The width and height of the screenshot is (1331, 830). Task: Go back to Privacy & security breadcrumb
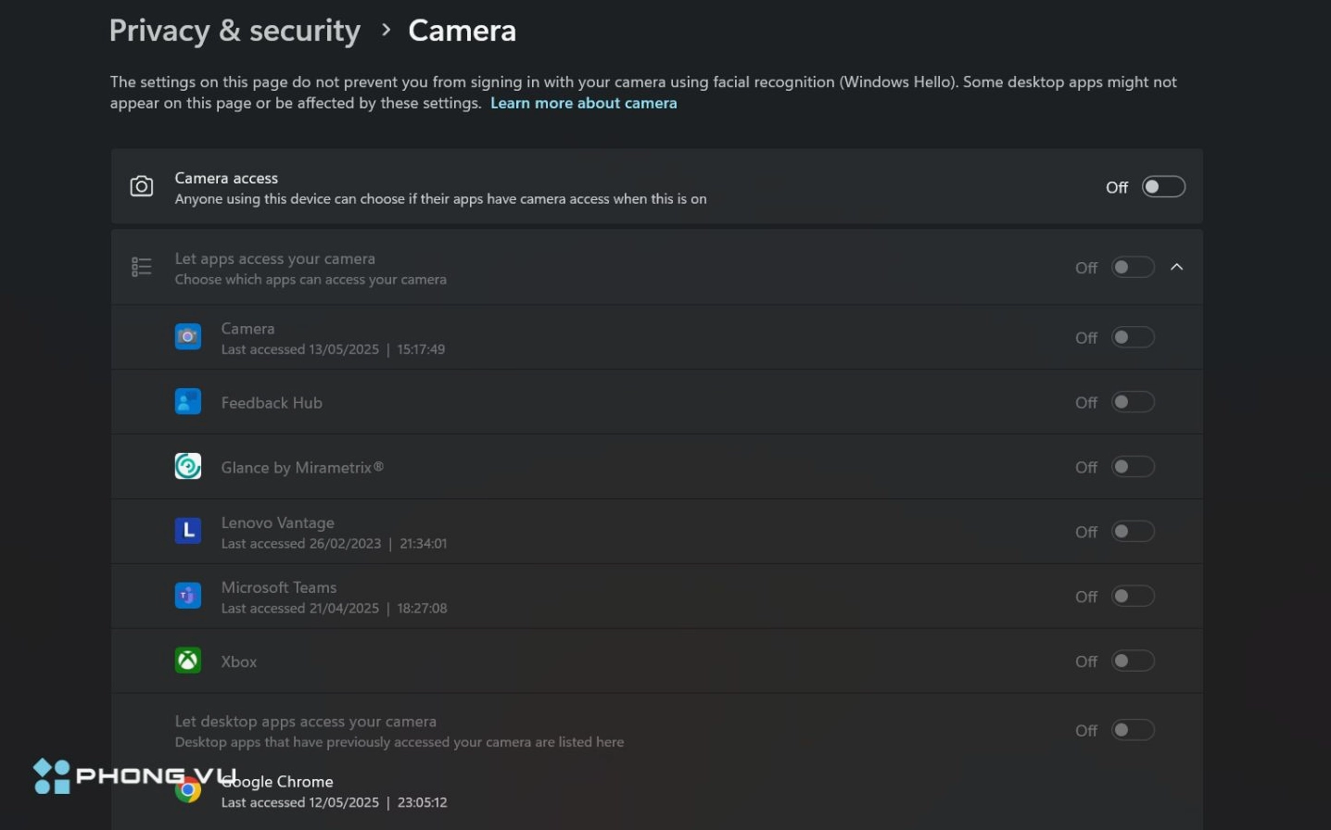tap(235, 31)
